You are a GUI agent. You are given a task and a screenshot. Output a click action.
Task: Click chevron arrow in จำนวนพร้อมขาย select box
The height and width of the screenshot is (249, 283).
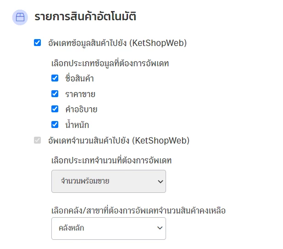[160, 181]
